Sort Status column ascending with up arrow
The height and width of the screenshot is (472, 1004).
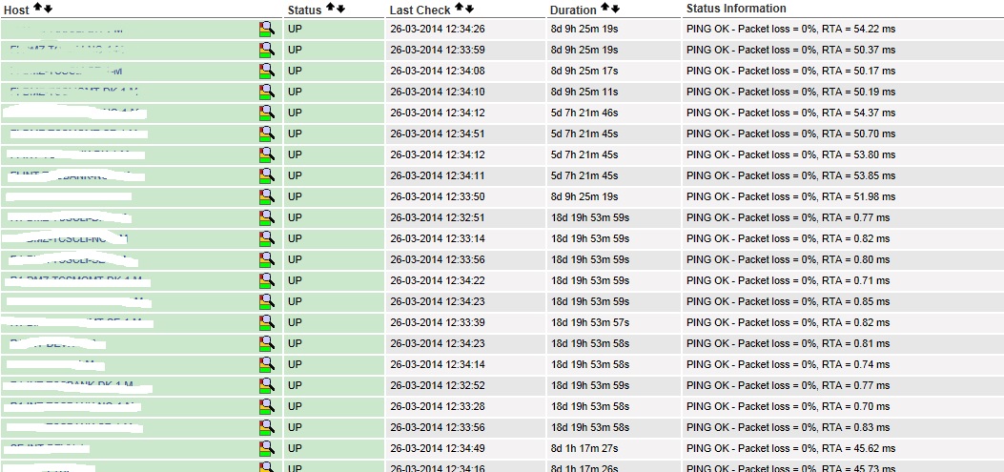click(330, 8)
